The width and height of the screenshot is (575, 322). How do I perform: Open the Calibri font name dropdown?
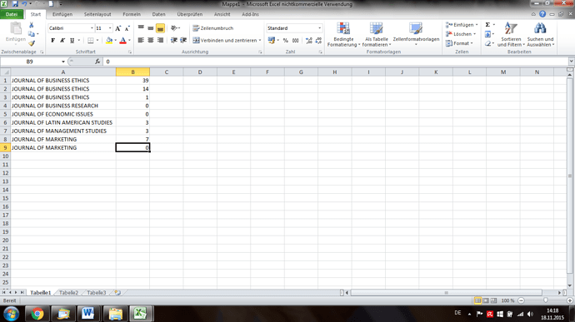click(92, 28)
